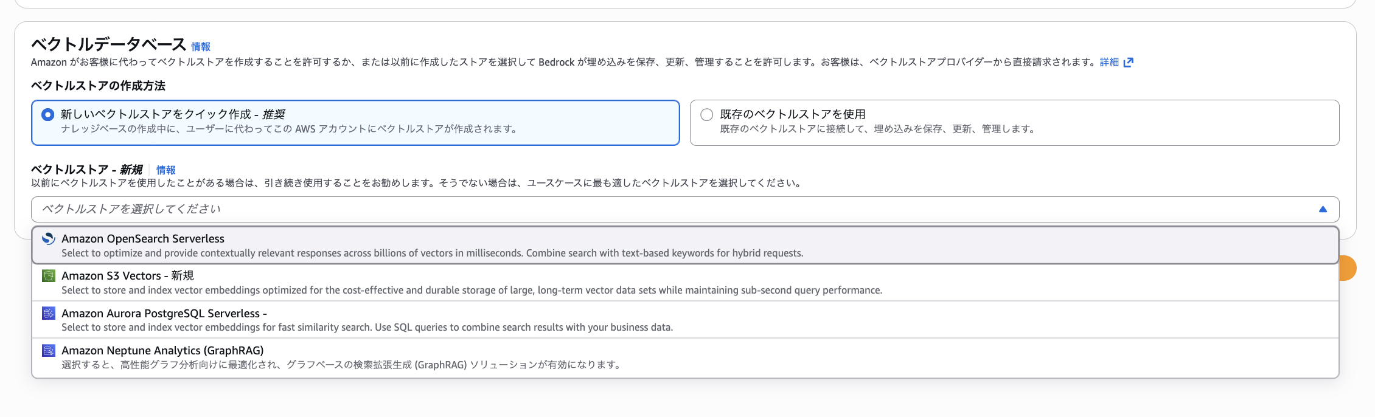Click the Amazon Aurora PostgreSQL Serverless icon

coord(49,313)
